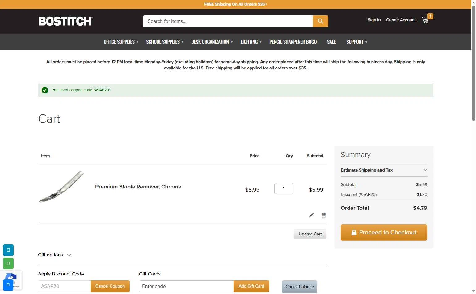Click the cart item count badge
The width and height of the screenshot is (476, 294).
(430, 16)
